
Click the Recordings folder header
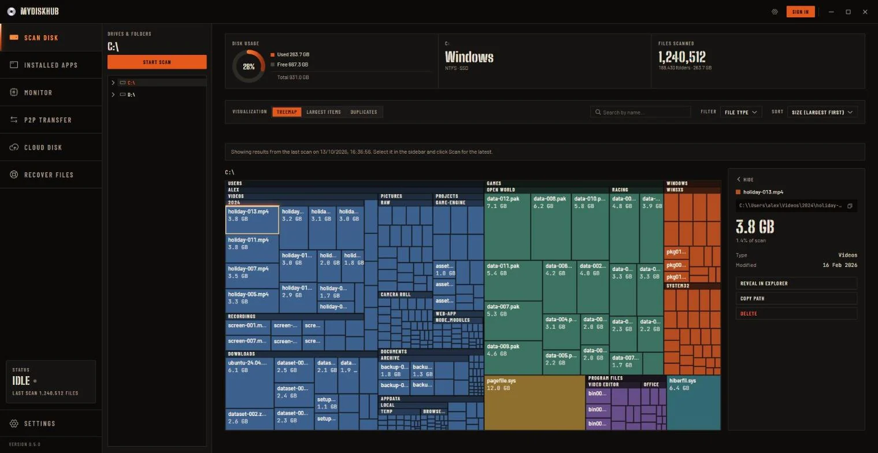pos(295,317)
